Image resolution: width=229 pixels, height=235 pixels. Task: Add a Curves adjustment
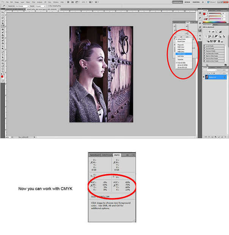coord(216,32)
